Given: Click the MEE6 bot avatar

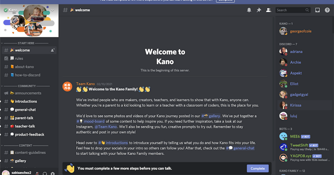Looking at the screenshot, I should (x=283, y=136).
